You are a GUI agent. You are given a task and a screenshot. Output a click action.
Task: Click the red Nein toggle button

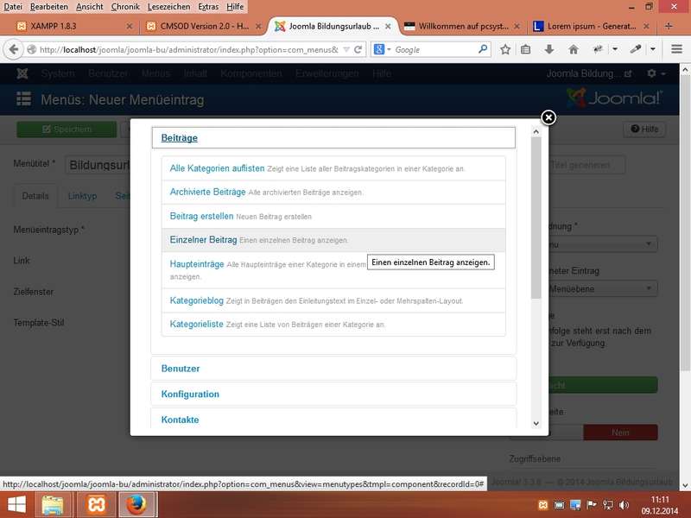point(620,433)
